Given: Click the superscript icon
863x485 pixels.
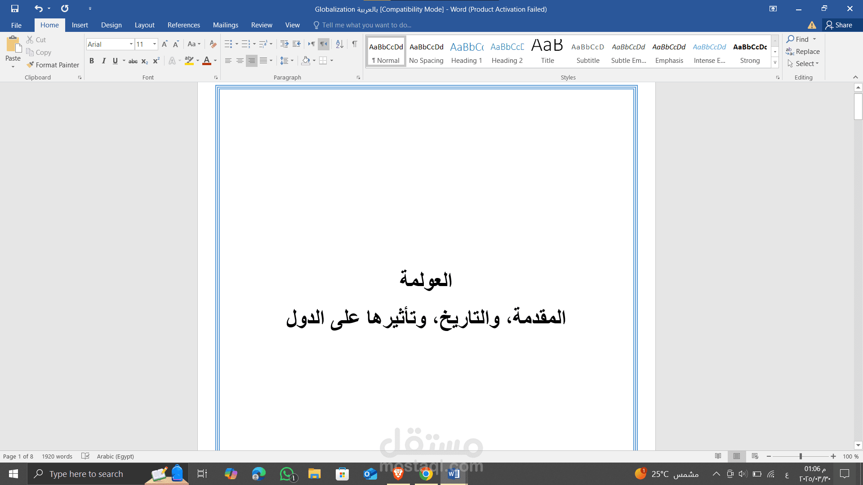Looking at the screenshot, I should 156,61.
